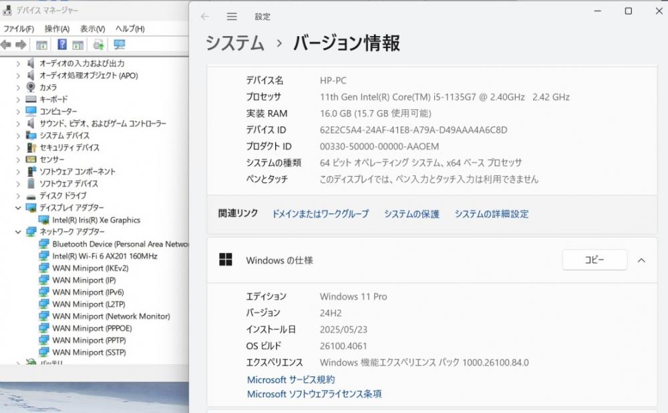Select the ディスク ドライブ icon
Screen dimensions: 668x413
(x=31, y=197)
